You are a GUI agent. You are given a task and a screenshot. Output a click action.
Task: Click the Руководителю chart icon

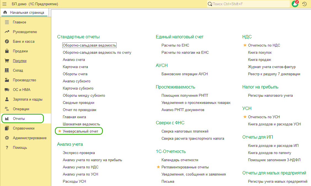click(7, 32)
